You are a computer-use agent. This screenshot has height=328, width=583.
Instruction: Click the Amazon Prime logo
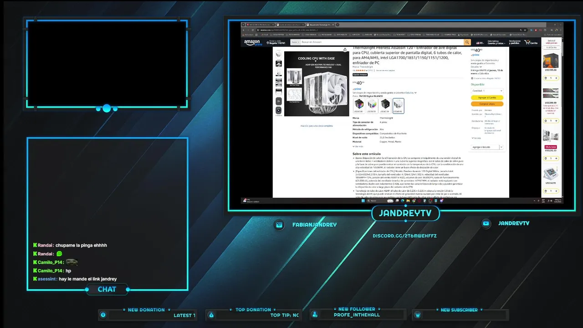coord(252,43)
